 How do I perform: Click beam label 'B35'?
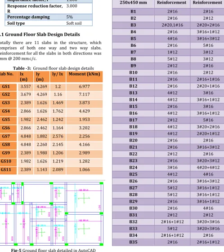coord(133,242)
